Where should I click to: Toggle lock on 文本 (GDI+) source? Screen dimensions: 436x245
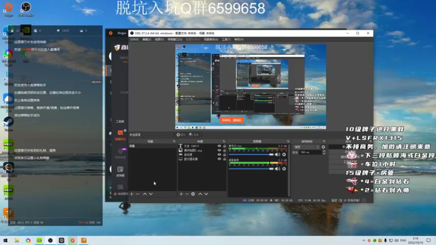pyautogui.click(x=225, y=146)
